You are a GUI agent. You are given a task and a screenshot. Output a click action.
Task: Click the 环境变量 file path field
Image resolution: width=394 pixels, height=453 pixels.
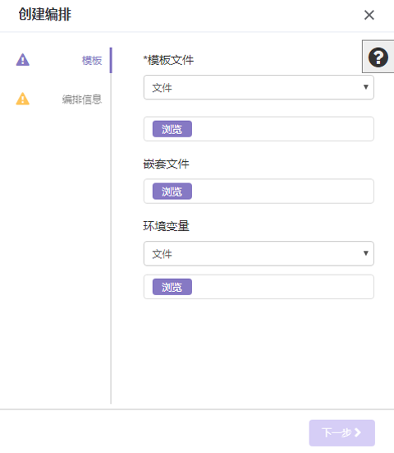[259, 287]
